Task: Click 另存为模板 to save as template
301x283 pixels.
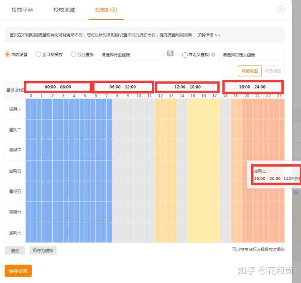Action: [43, 250]
